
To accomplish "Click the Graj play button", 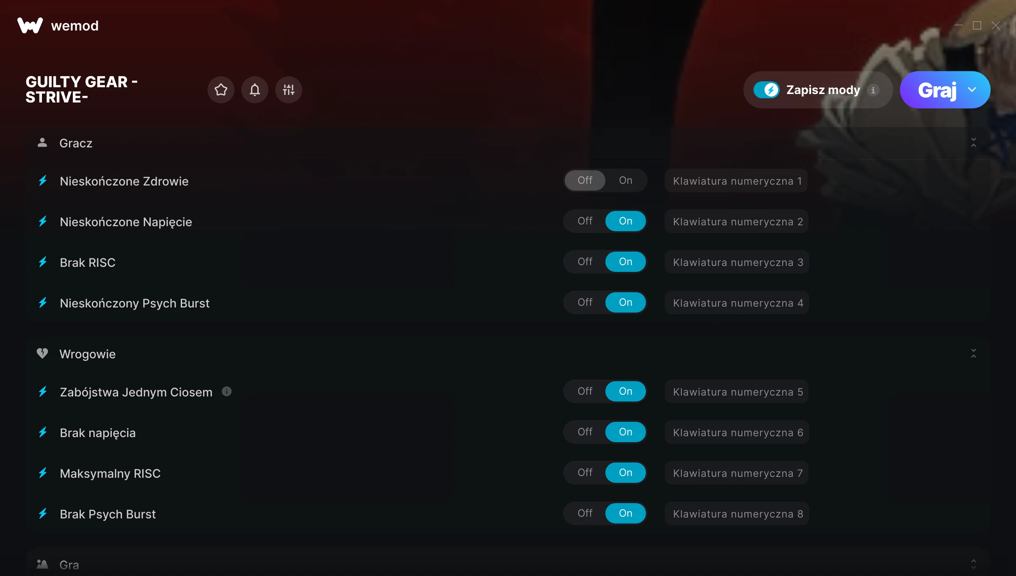I will pyautogui.click(x=937, y=90).
